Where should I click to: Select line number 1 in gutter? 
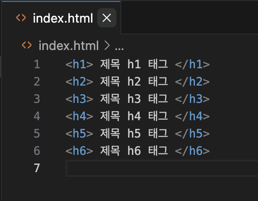click(x=37, y=64)
